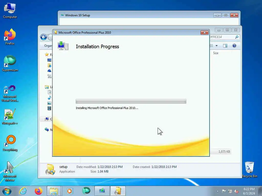Click the 1,075 KB size value in Explorer
Viewport: 262px width, 196px height.
tap(224, 152)
